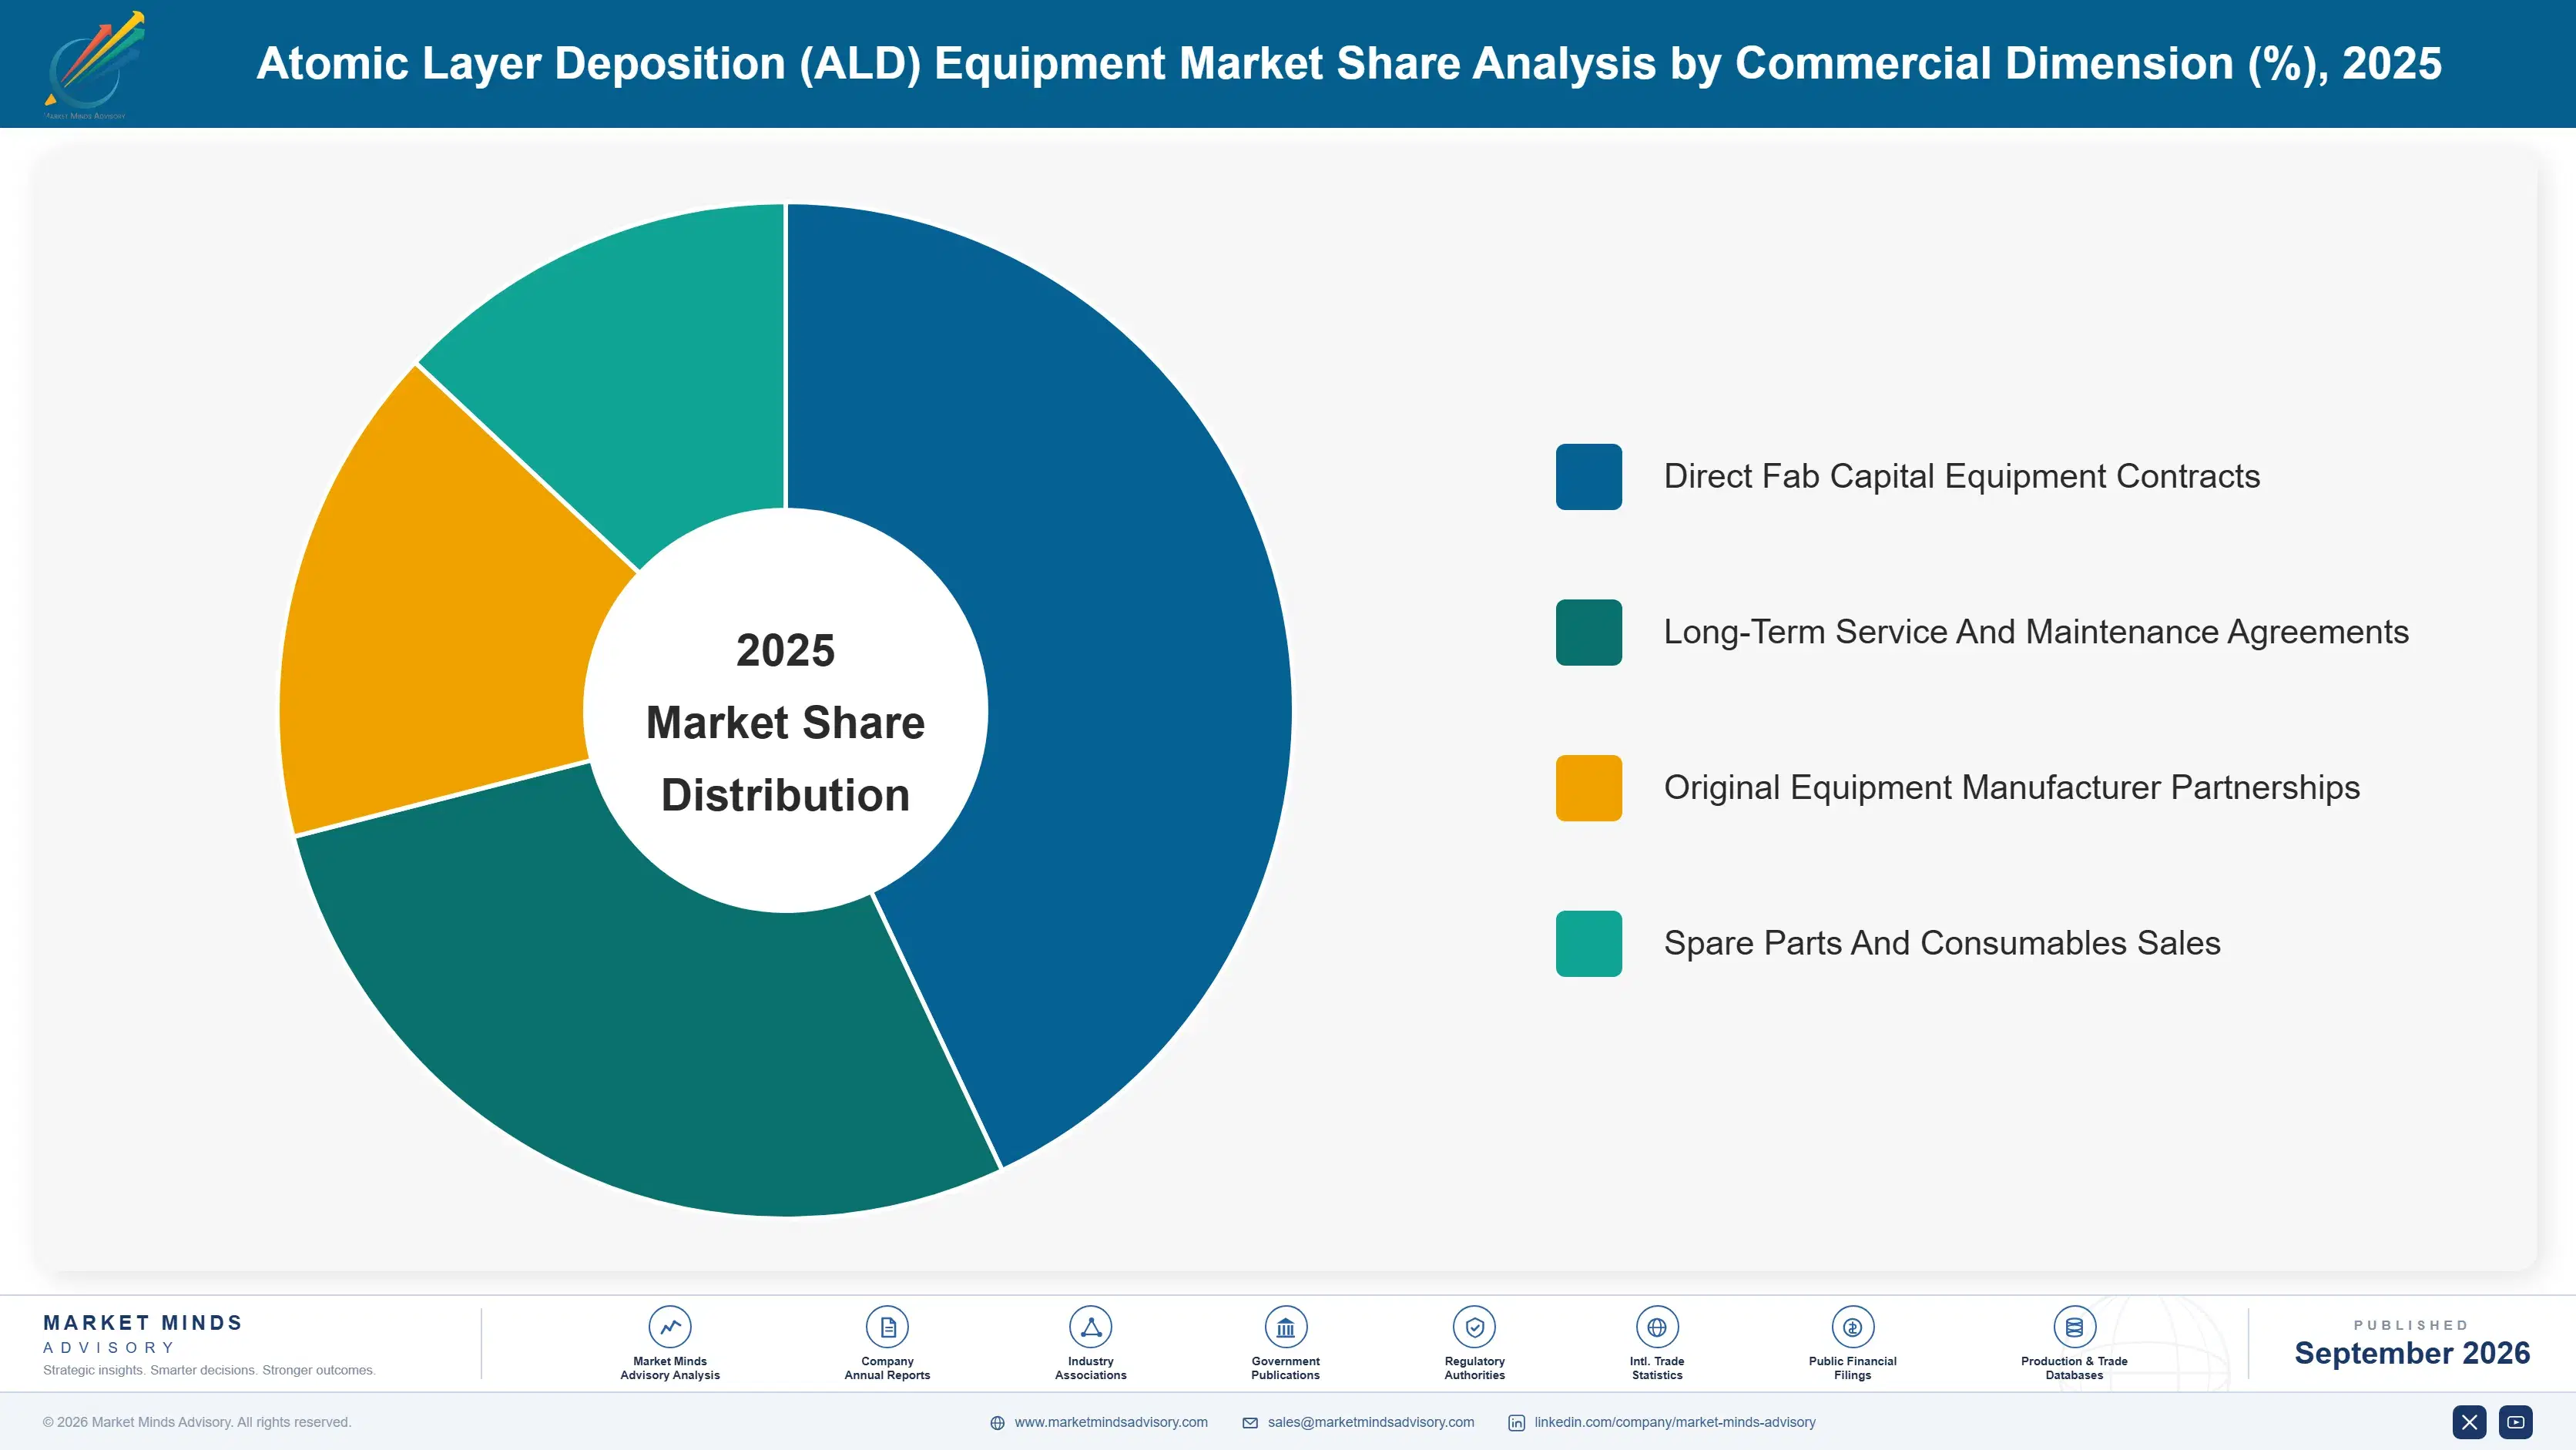Screen dimensions: 2576x1450
Task: Click the '2025 Market Share Distribution' center text
Action: (x=785, y=722)
